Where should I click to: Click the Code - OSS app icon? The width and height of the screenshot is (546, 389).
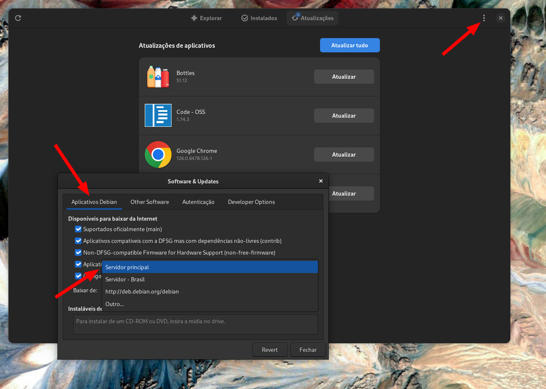click(158, 116)
